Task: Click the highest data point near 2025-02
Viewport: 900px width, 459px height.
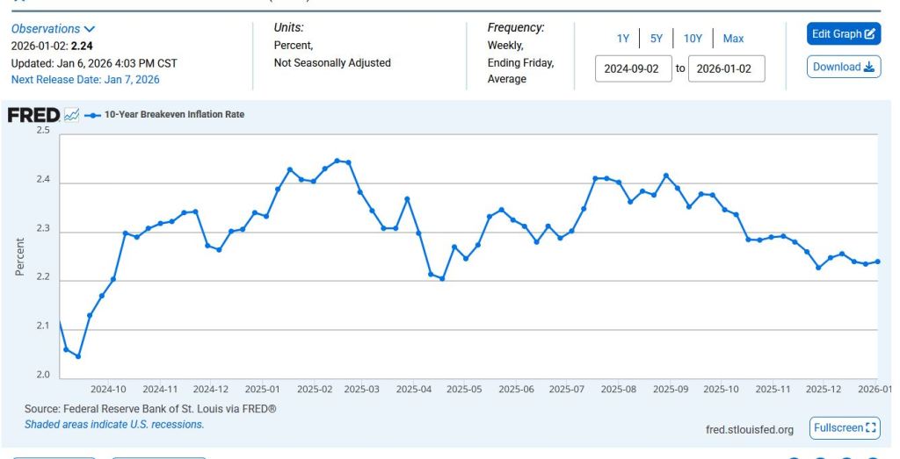Action: [x=337, y=161]
